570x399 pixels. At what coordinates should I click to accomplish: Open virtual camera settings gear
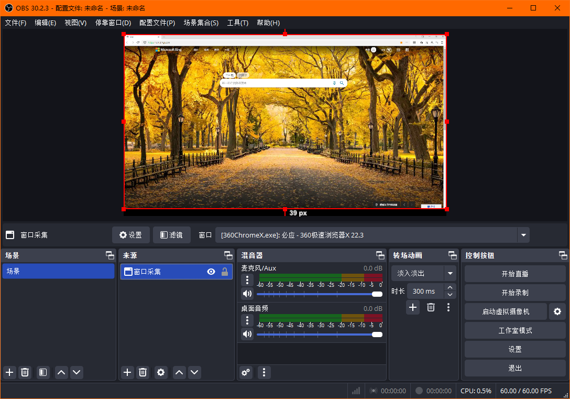pyautogui.click(x=557, y=311)
